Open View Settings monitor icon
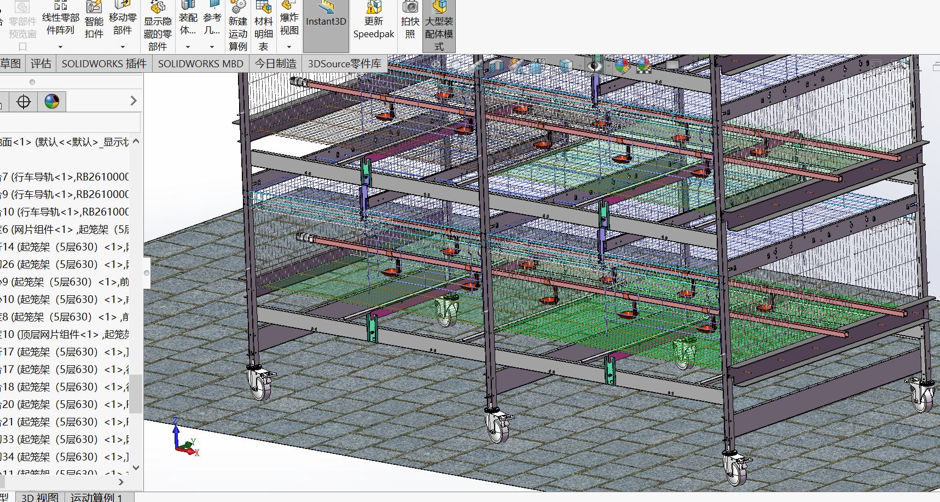The image size is (940, 502). (x=672, y=66)
